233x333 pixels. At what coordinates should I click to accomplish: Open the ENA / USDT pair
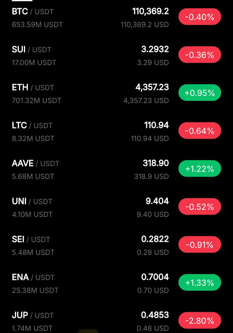tap(116, 284)
